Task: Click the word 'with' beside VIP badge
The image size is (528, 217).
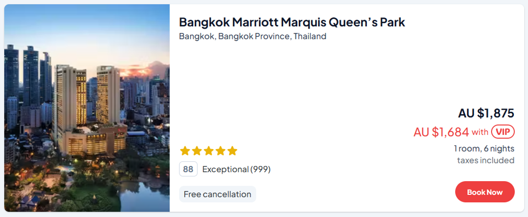Action: 480,132
